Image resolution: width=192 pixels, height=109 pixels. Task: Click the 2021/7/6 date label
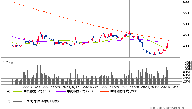coord(91,87)
